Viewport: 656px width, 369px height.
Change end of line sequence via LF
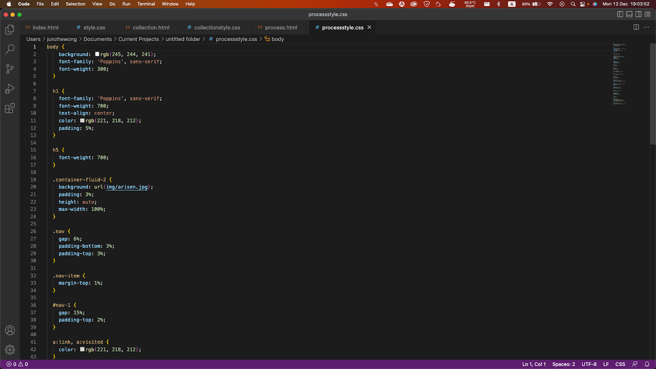pos(606,364)
